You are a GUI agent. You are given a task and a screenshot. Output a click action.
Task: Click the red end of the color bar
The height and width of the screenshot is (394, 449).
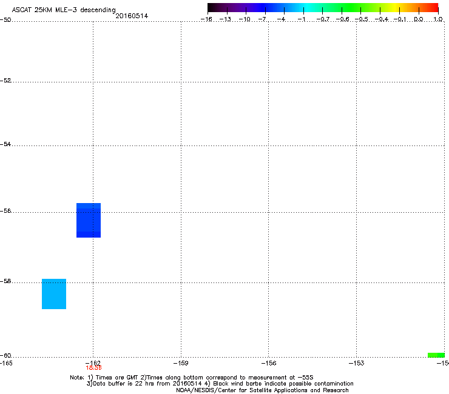tap(434, 8)
